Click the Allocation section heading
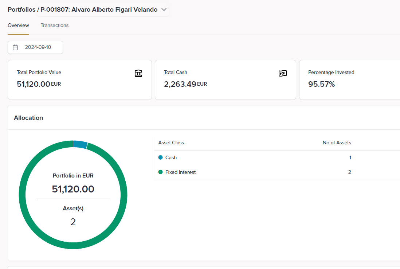The height and width of the screenshot is (269, 400). [28, 118]
